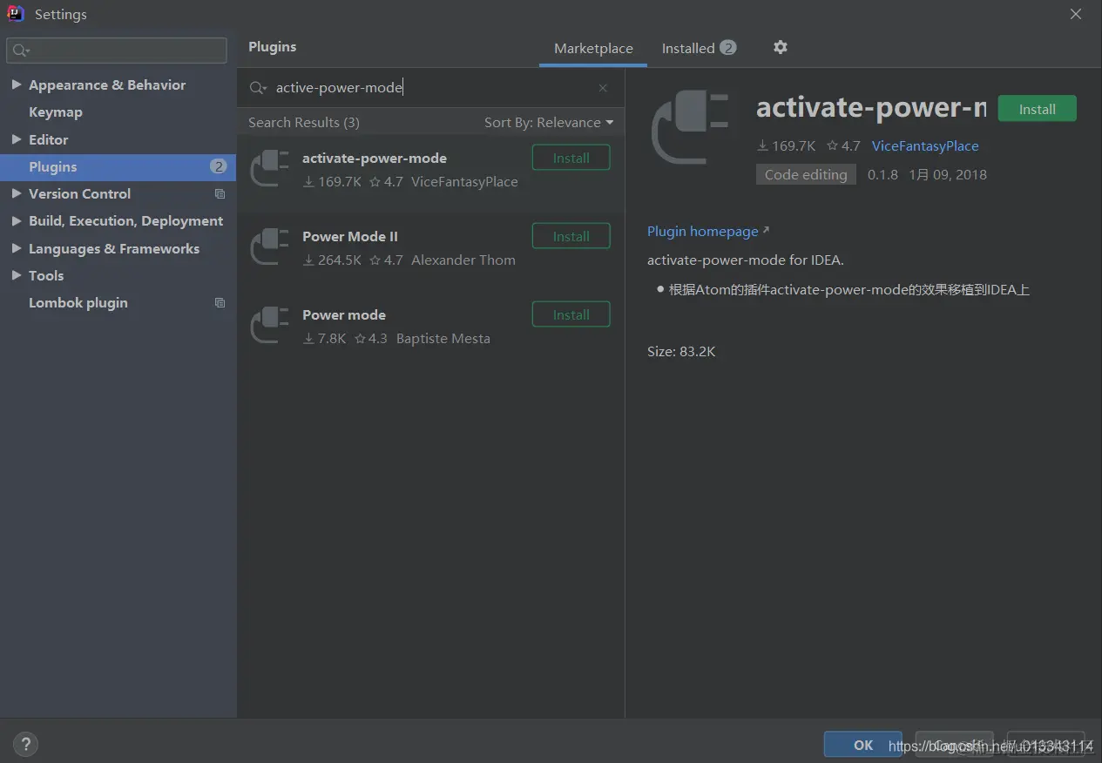This screenshot has height=763, width=1102.
Task: Select Plugins in settings tree
Action: [x=118, y=167]
